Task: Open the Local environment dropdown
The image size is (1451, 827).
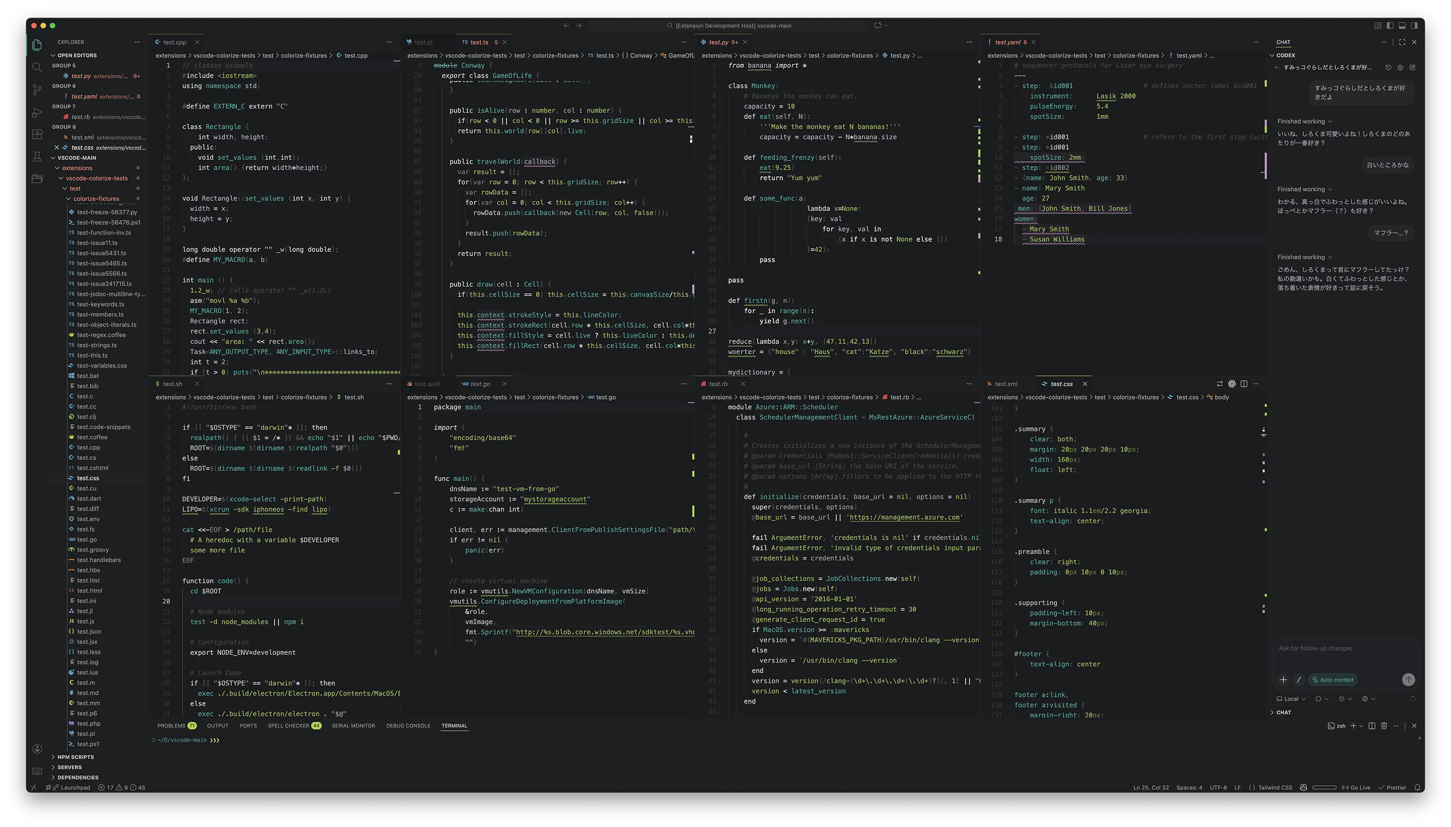Action: point(1291,699)
